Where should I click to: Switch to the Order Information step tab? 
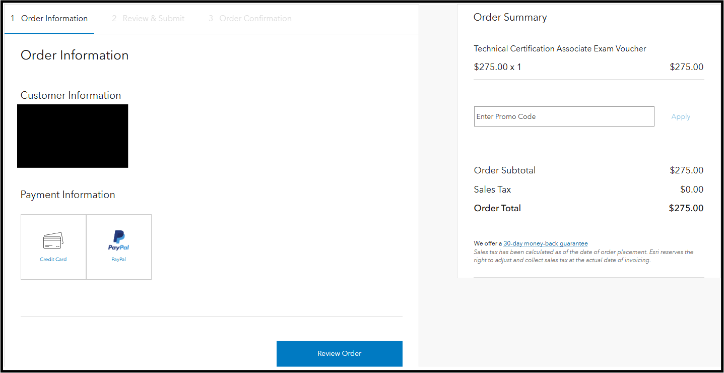(x=49, y=19)
